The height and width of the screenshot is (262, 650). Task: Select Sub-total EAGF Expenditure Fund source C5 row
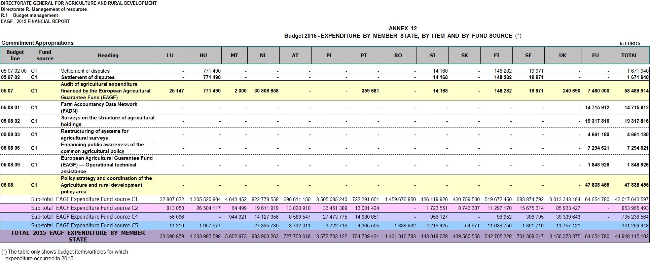[325, 226]
